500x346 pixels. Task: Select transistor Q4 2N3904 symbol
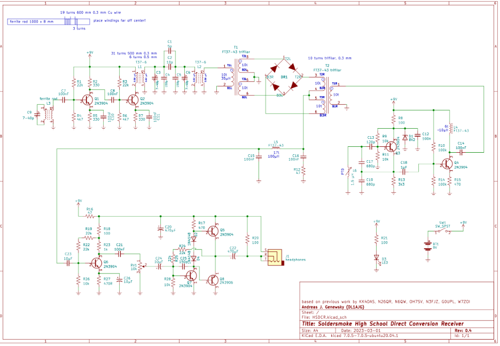click(447, 164)
